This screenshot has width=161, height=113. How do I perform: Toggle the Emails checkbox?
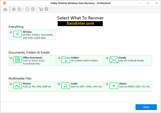point(107,58)
